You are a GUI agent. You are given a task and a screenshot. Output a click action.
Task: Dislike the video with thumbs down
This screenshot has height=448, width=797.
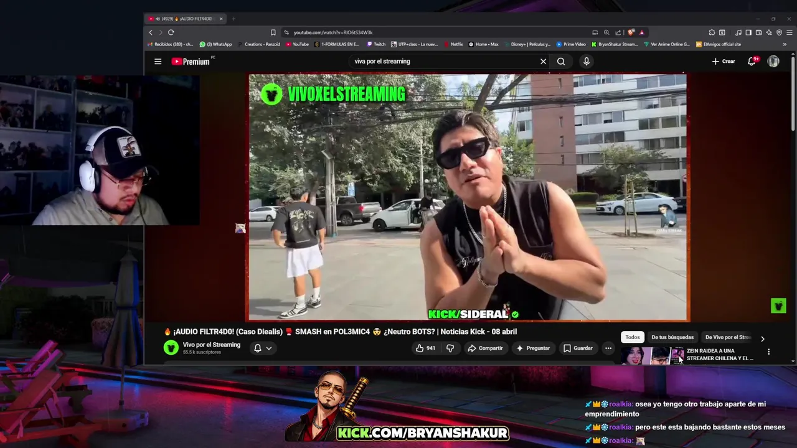[x=450, y=348]
